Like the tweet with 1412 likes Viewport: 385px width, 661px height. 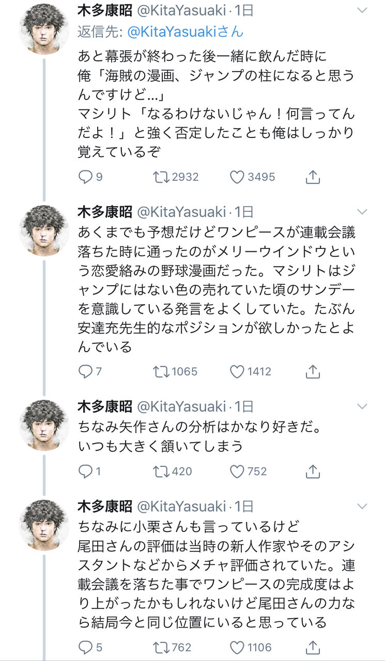(x=237, y=371)
